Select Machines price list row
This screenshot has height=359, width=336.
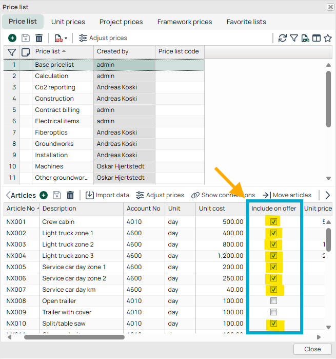point(104,166)
